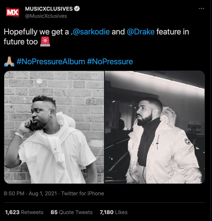Open the #NoPressureAlbum hashtag
Screen dimensions: 212x221
coord(51,61)
